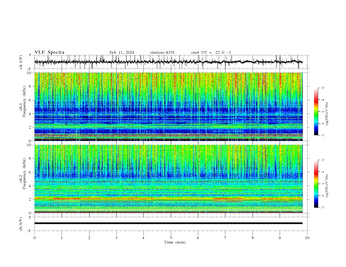
Task: Click the "station=ATH" label
Action: (162, 52)
